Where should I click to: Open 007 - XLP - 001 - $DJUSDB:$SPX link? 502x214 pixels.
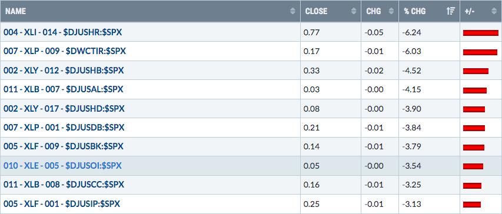point(64,128)
